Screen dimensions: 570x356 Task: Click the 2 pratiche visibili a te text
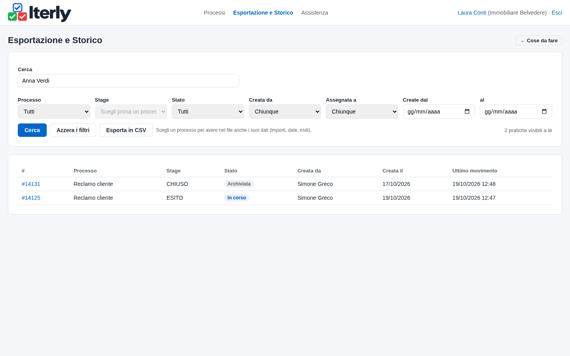tap(528, 131)
